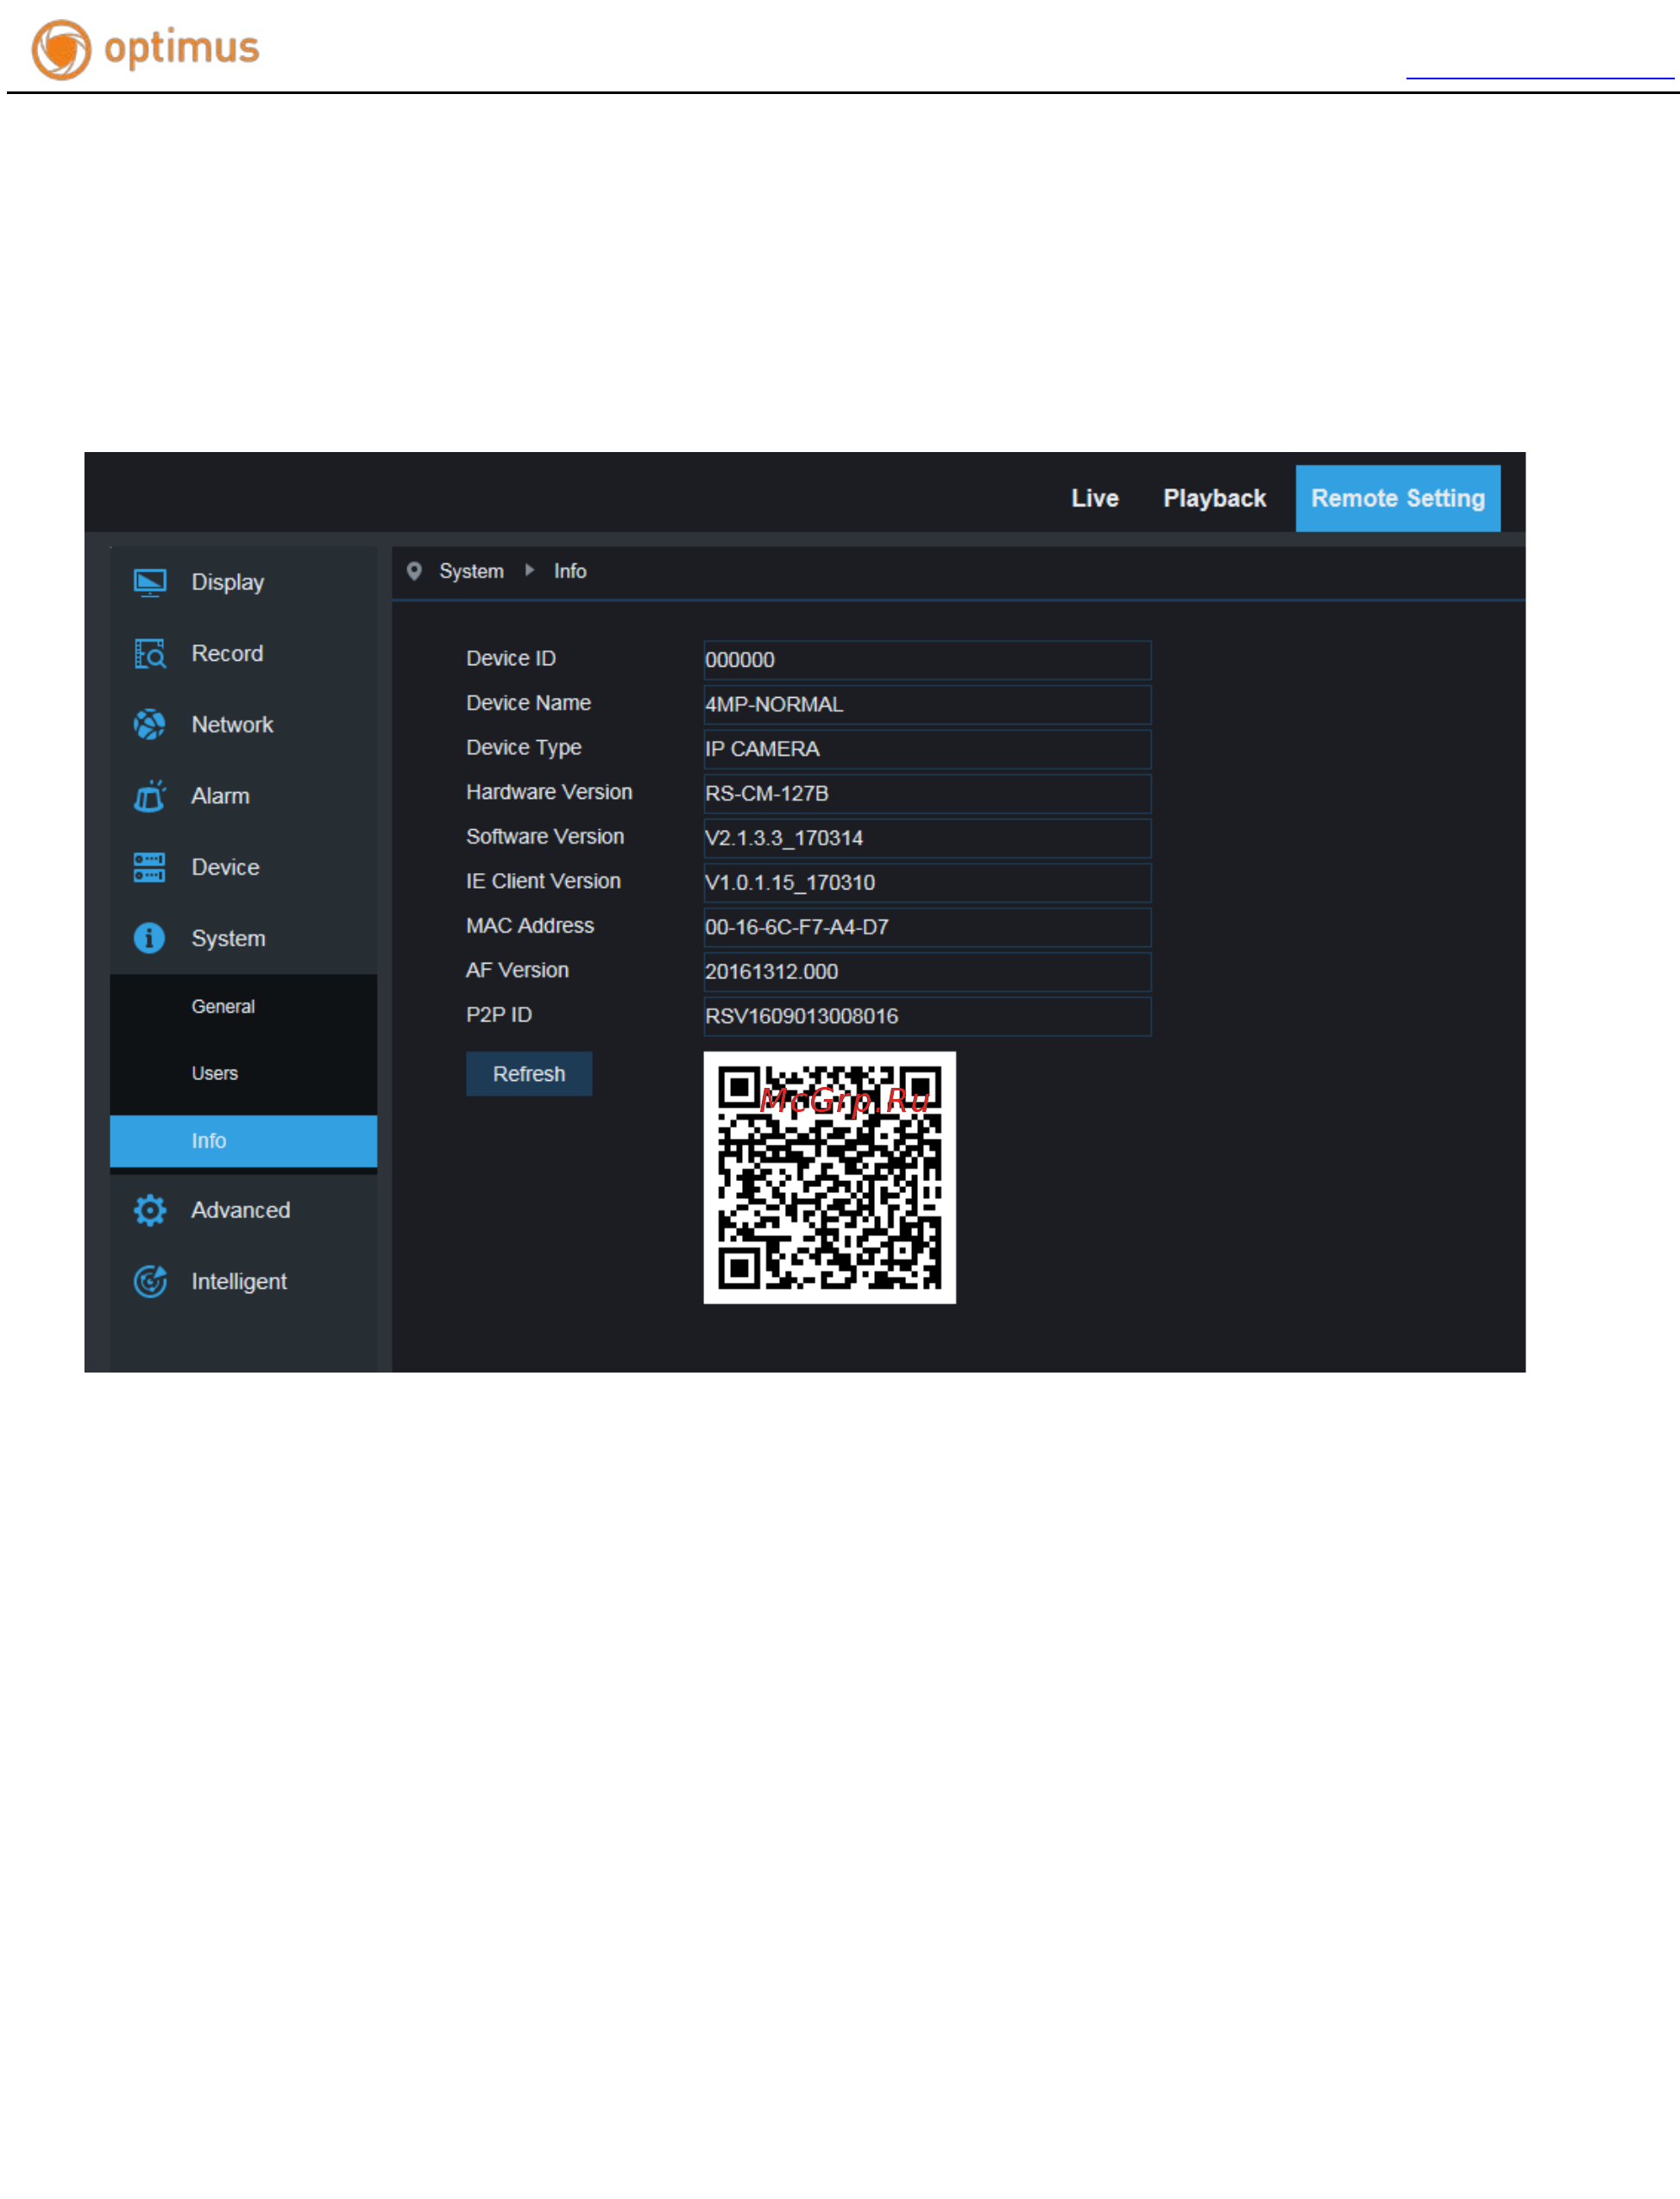Click the Record film-search icon
Viewport: 1680px width, 2199px height.
click(x=150, y=654)
